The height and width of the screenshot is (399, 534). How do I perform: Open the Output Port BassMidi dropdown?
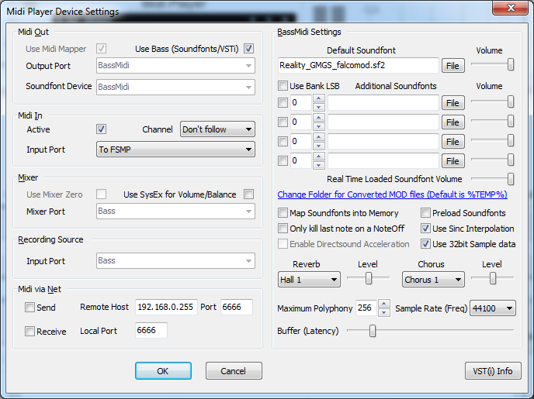click(175, 65)
